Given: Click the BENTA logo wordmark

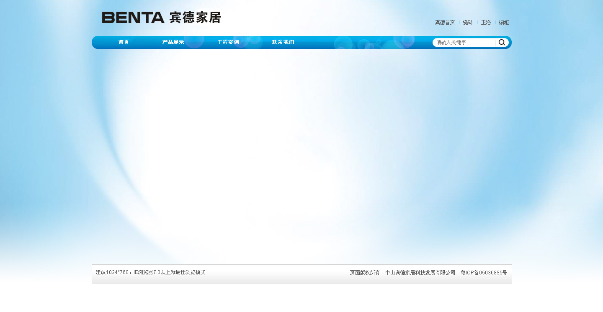Looking at the screenshot, I should tap(133, 18).
